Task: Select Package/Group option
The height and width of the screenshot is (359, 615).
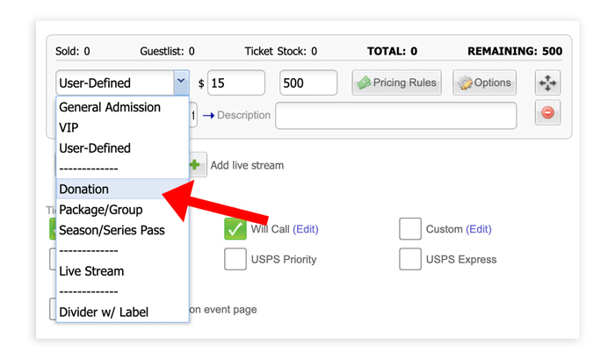Action: click(x=122, y=210)
